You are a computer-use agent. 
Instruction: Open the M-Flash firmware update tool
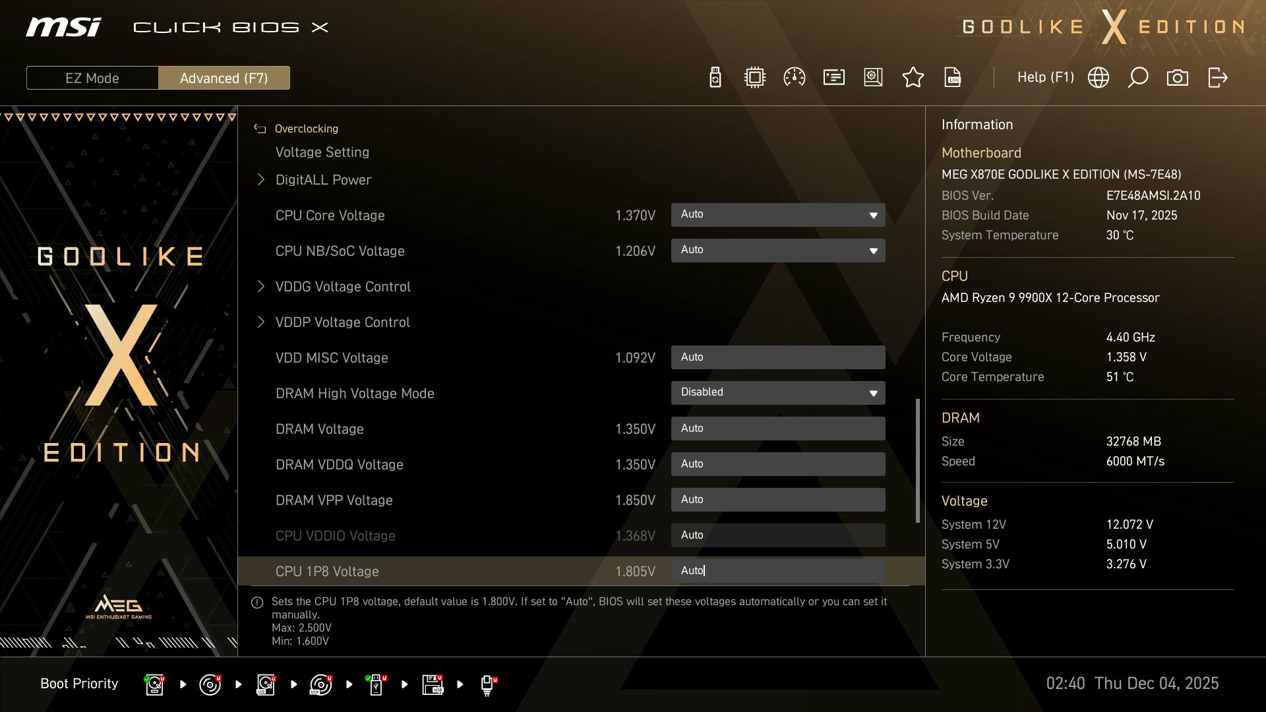(714, 77)
